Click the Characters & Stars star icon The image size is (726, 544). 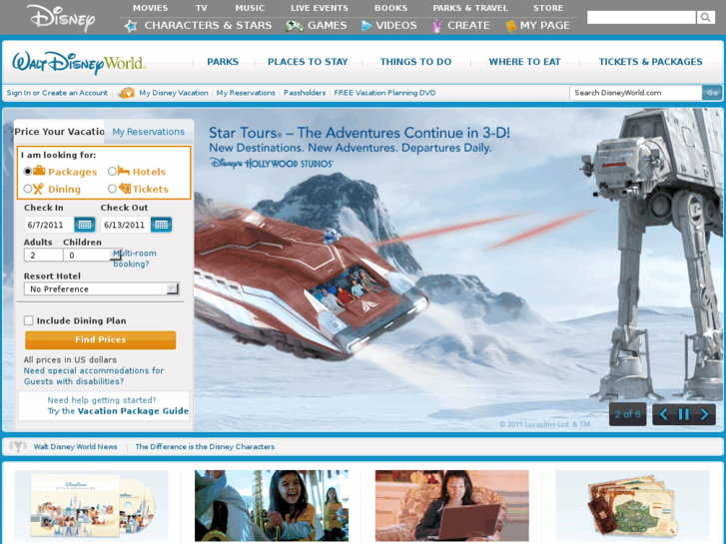pos(131,26)
